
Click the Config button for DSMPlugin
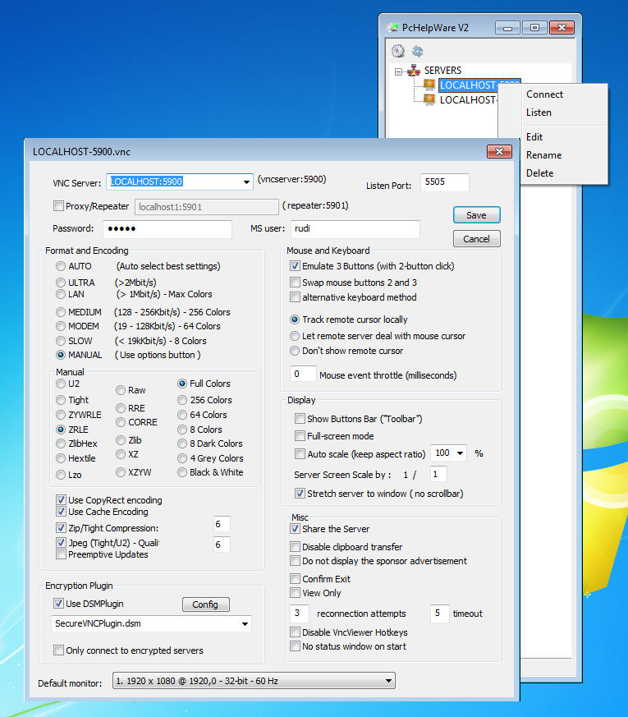pos(206,604)
